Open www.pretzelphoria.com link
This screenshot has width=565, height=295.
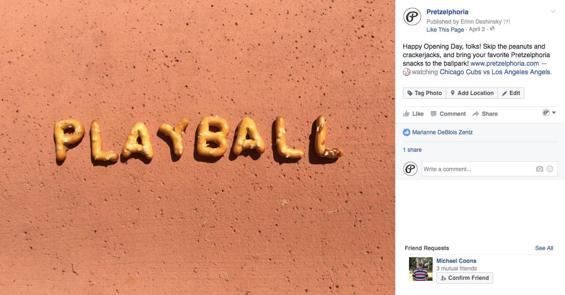pos(504,63)
